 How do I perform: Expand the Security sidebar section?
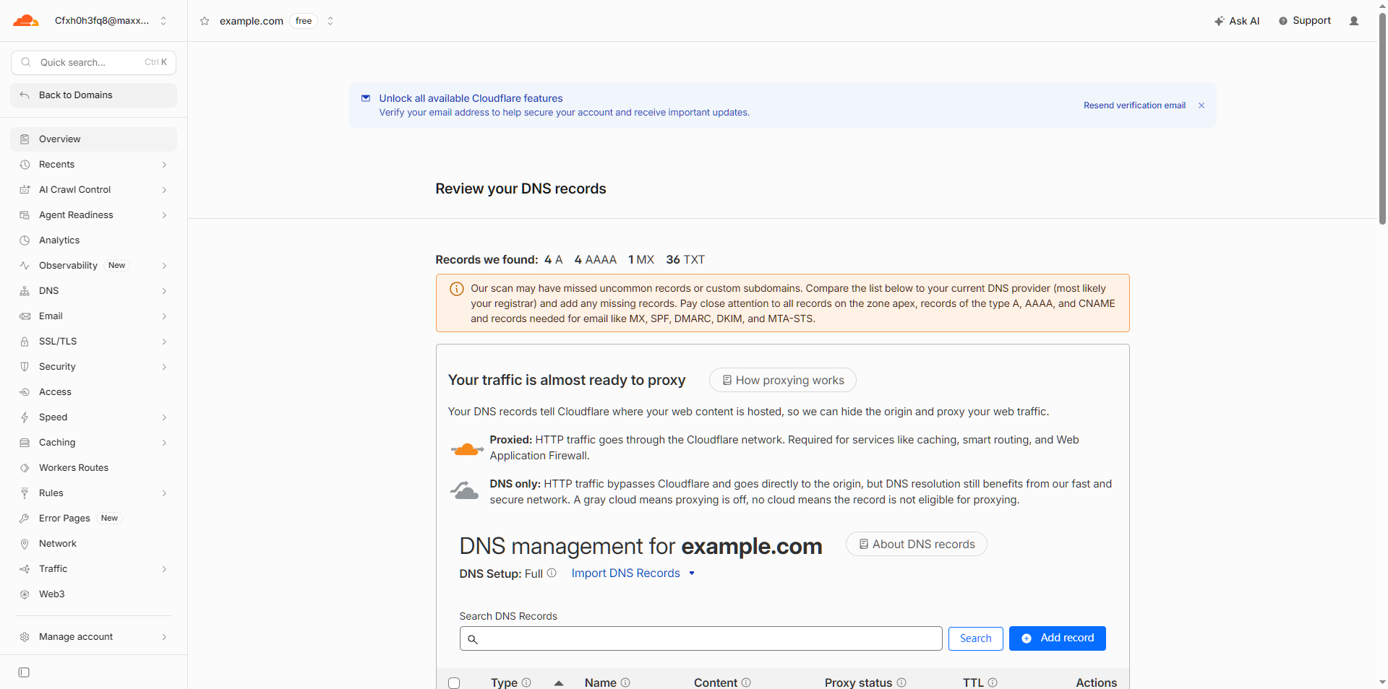click(93, 367)
